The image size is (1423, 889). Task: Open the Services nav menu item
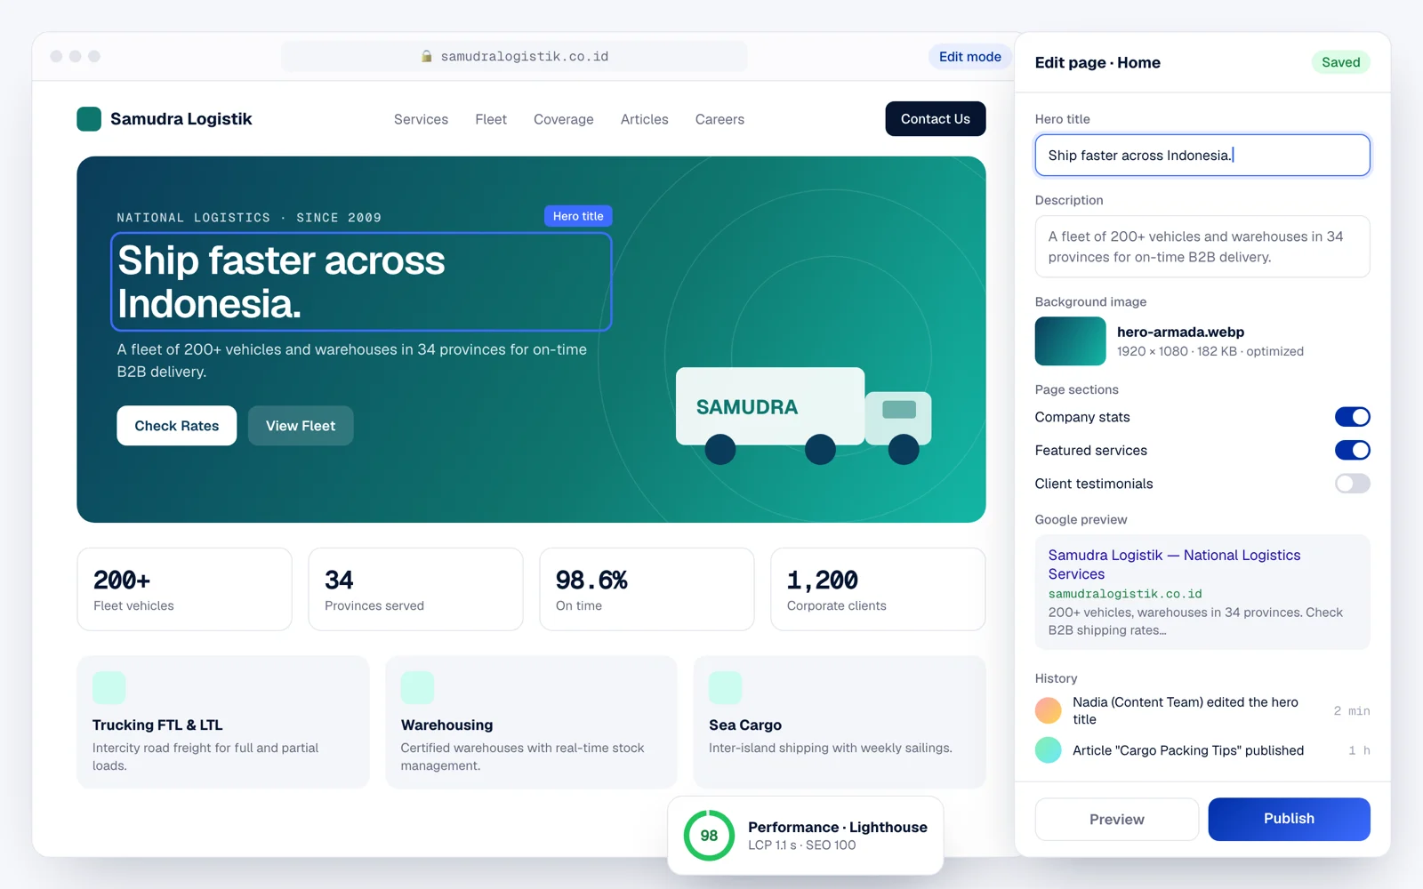[421, 119]
